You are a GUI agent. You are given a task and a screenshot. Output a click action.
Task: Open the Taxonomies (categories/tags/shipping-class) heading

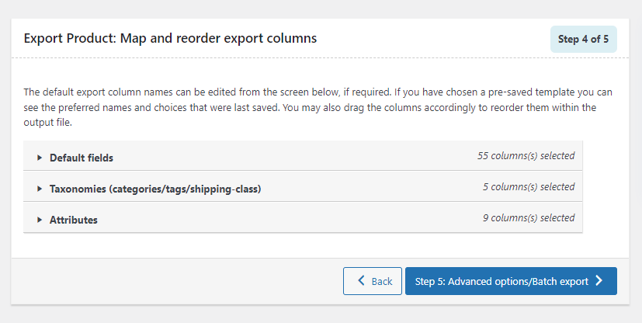click(x=155, y=189)
